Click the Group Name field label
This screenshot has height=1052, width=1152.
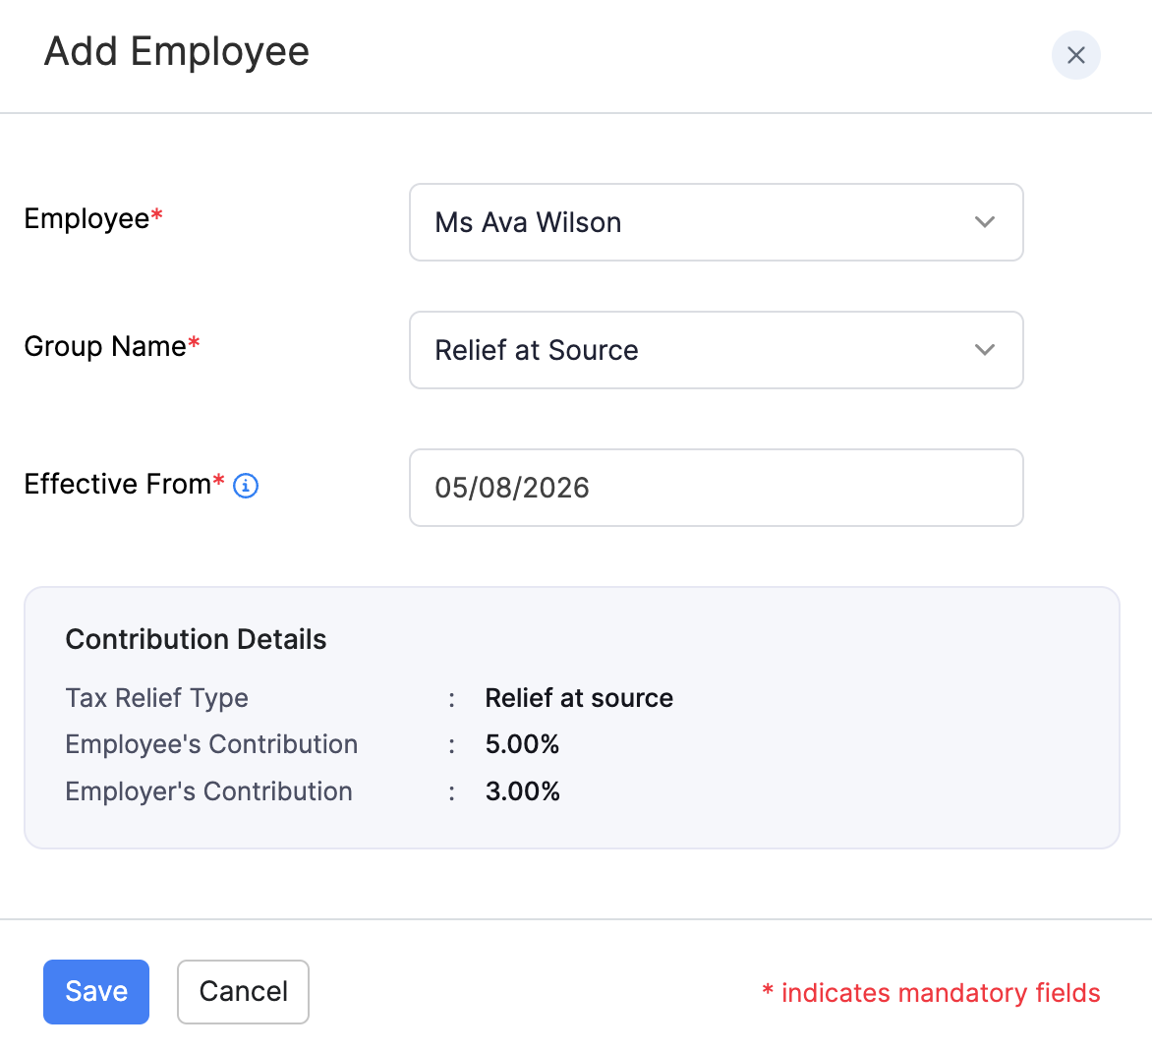coord(112,346)
